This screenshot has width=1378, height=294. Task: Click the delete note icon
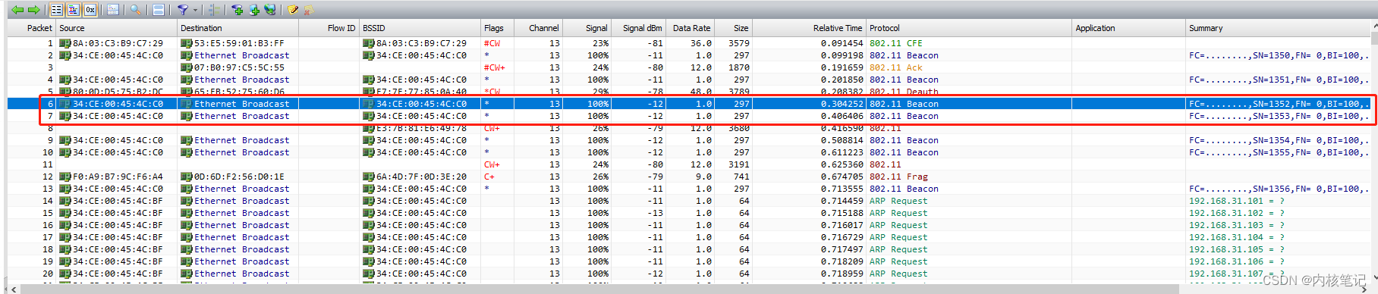point(308,10)
